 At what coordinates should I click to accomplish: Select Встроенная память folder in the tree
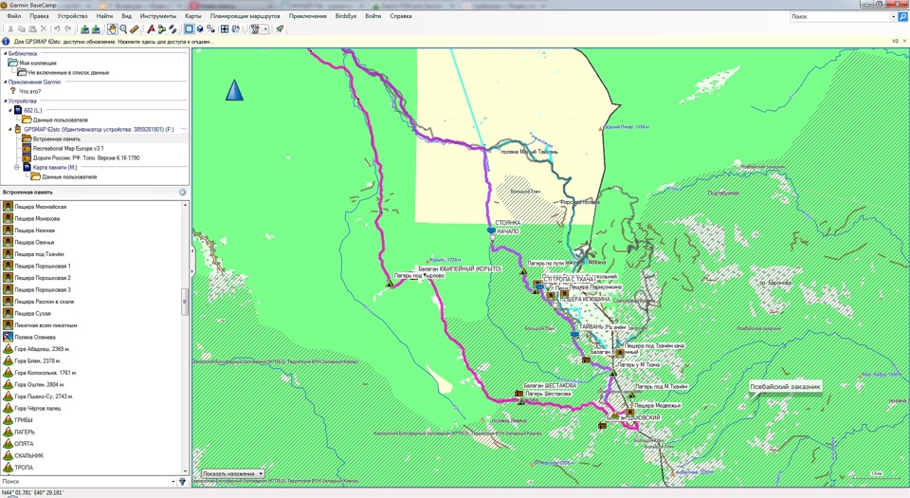coord(57,138)
